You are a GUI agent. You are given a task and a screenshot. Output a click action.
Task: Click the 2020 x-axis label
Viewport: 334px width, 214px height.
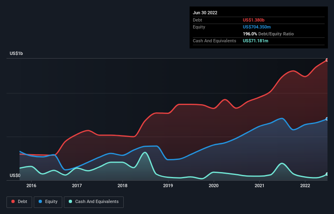pyautogui.click(x=214, y=186)
